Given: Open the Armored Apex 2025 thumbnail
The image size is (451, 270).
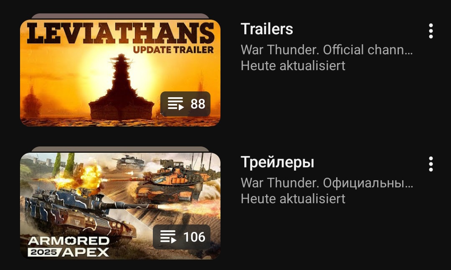Looking at the screenshot, I should coord(120,206).
